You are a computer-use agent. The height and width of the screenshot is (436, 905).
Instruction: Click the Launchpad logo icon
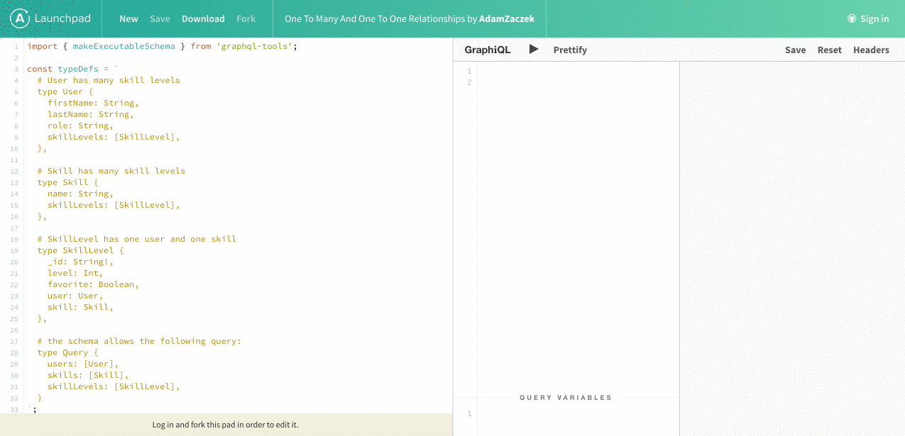(x=21, y=18)
